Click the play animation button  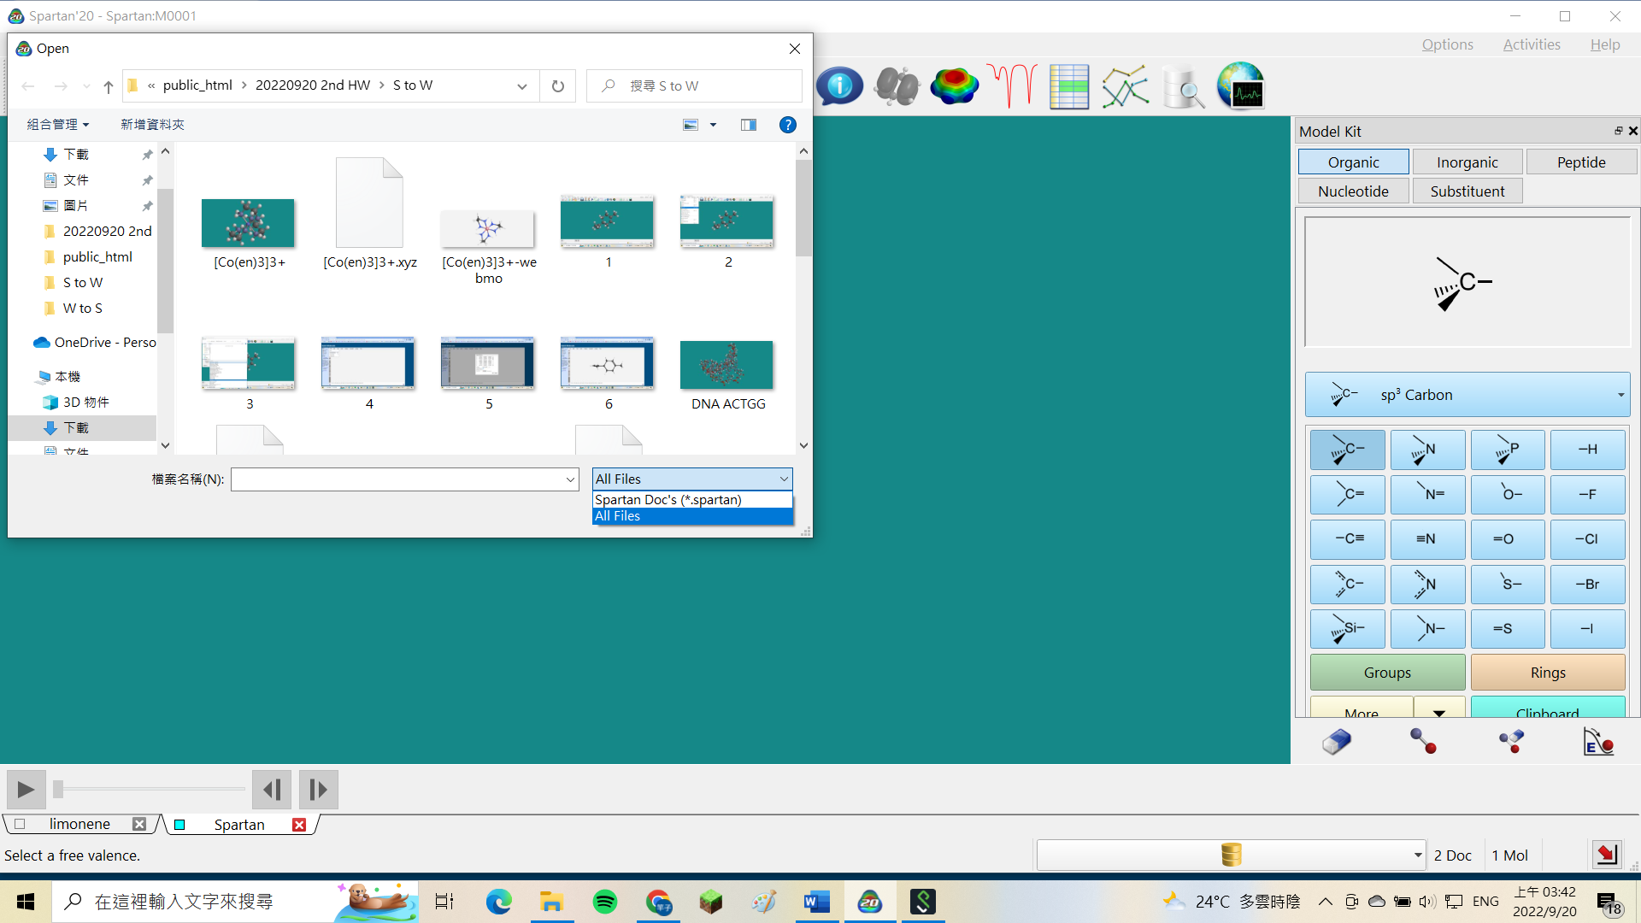[26, 789]
